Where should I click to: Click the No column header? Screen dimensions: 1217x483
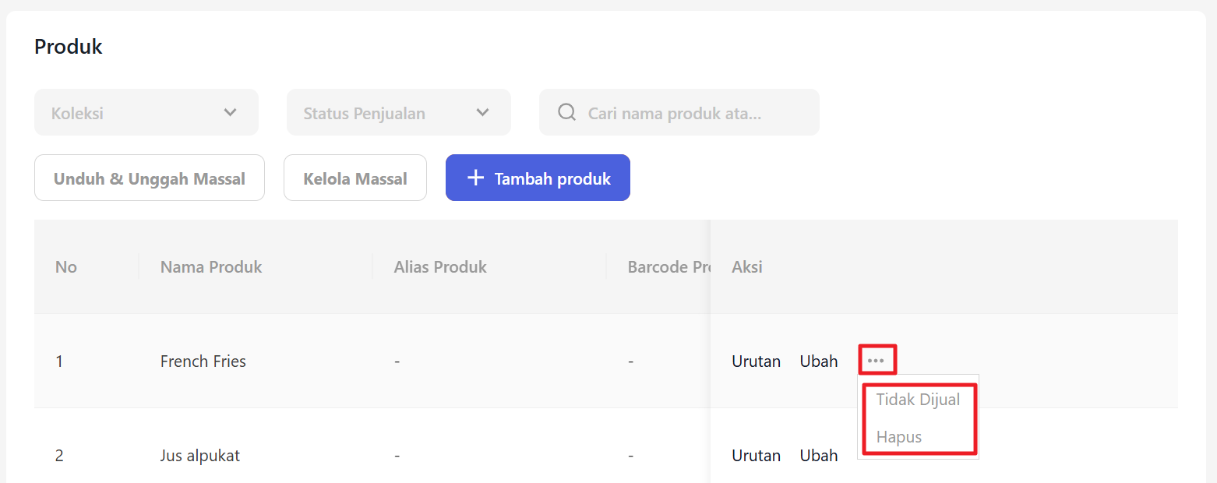[x=66, y=267]
